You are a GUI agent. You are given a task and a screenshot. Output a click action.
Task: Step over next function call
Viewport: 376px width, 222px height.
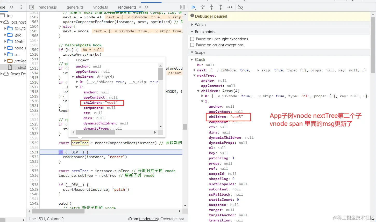[203, 7]
